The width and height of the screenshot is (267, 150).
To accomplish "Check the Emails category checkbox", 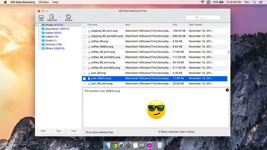I will click(x=40, y=40).
